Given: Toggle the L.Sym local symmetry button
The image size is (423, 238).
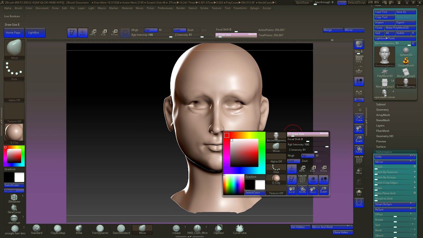Looking at the screenshot, I should (359, 92).
